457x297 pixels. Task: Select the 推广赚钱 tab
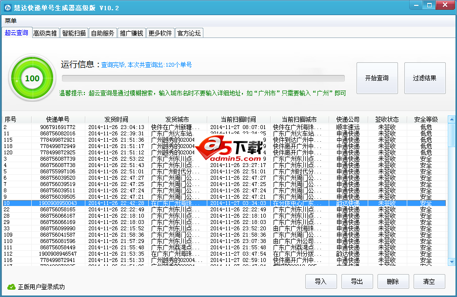(132, 33)
